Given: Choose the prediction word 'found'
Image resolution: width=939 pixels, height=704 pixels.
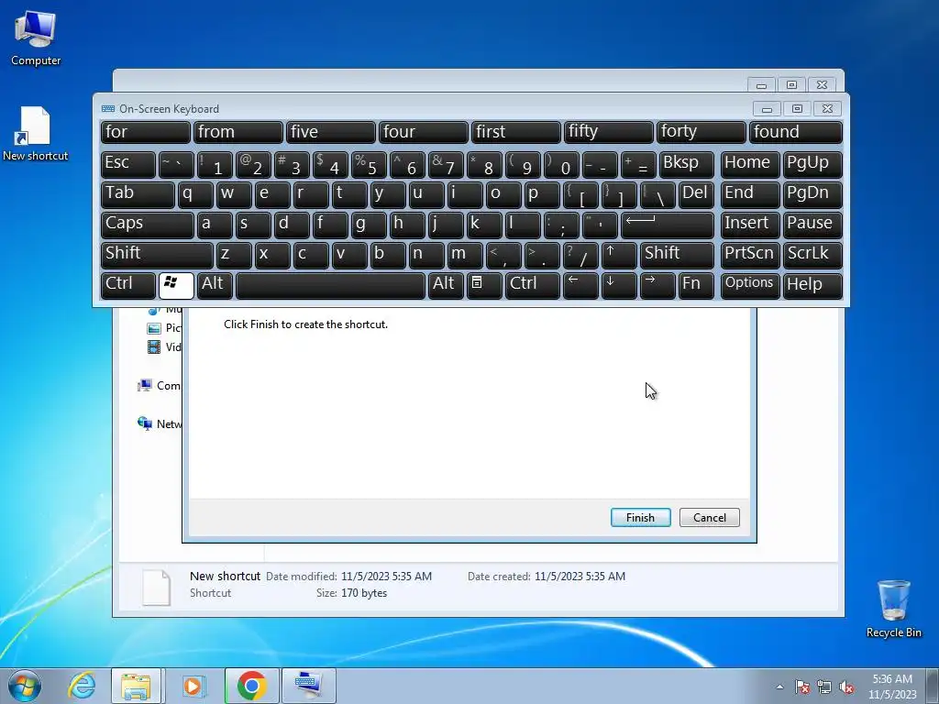Looking at the screenshot, I should tap(796, 132).
